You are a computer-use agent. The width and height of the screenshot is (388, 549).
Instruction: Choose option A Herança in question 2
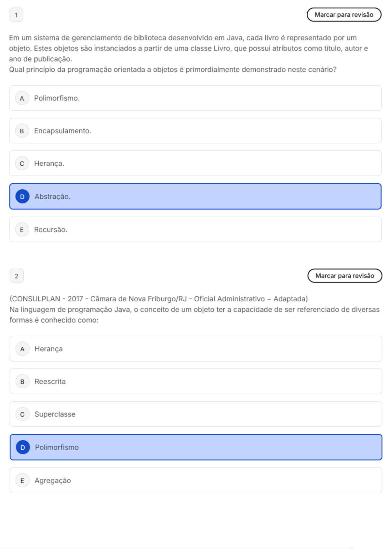[x=196, y=349]
